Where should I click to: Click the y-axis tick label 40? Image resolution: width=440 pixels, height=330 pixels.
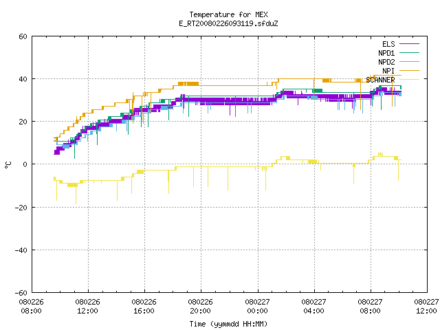[x=23, y=79]
